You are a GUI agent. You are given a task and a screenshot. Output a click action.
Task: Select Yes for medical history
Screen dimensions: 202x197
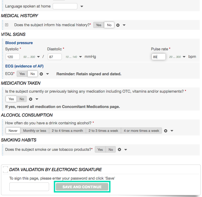tap(99, 25)
